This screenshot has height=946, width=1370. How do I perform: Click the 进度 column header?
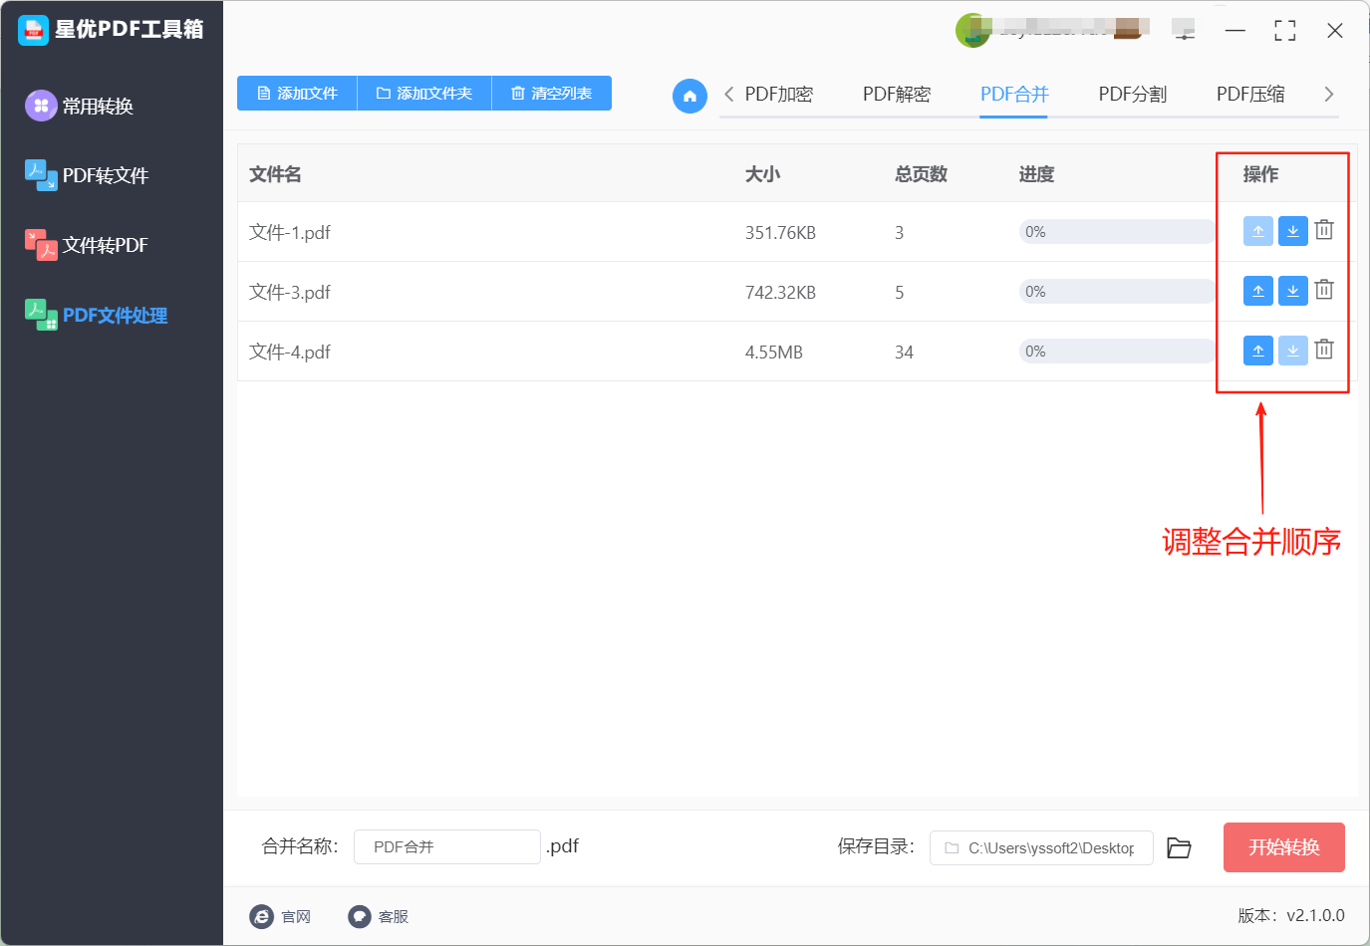coord(1036,174)
